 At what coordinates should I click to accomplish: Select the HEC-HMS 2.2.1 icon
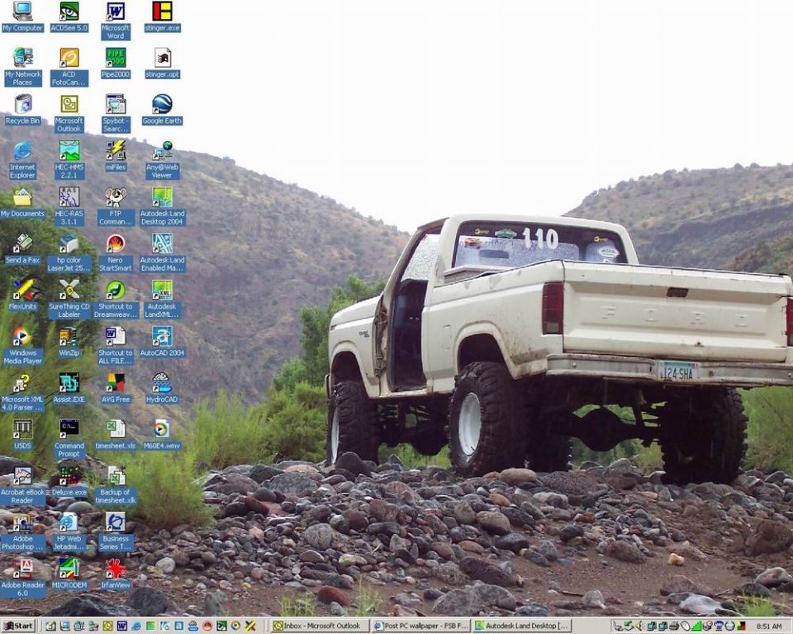coord(69,160)
